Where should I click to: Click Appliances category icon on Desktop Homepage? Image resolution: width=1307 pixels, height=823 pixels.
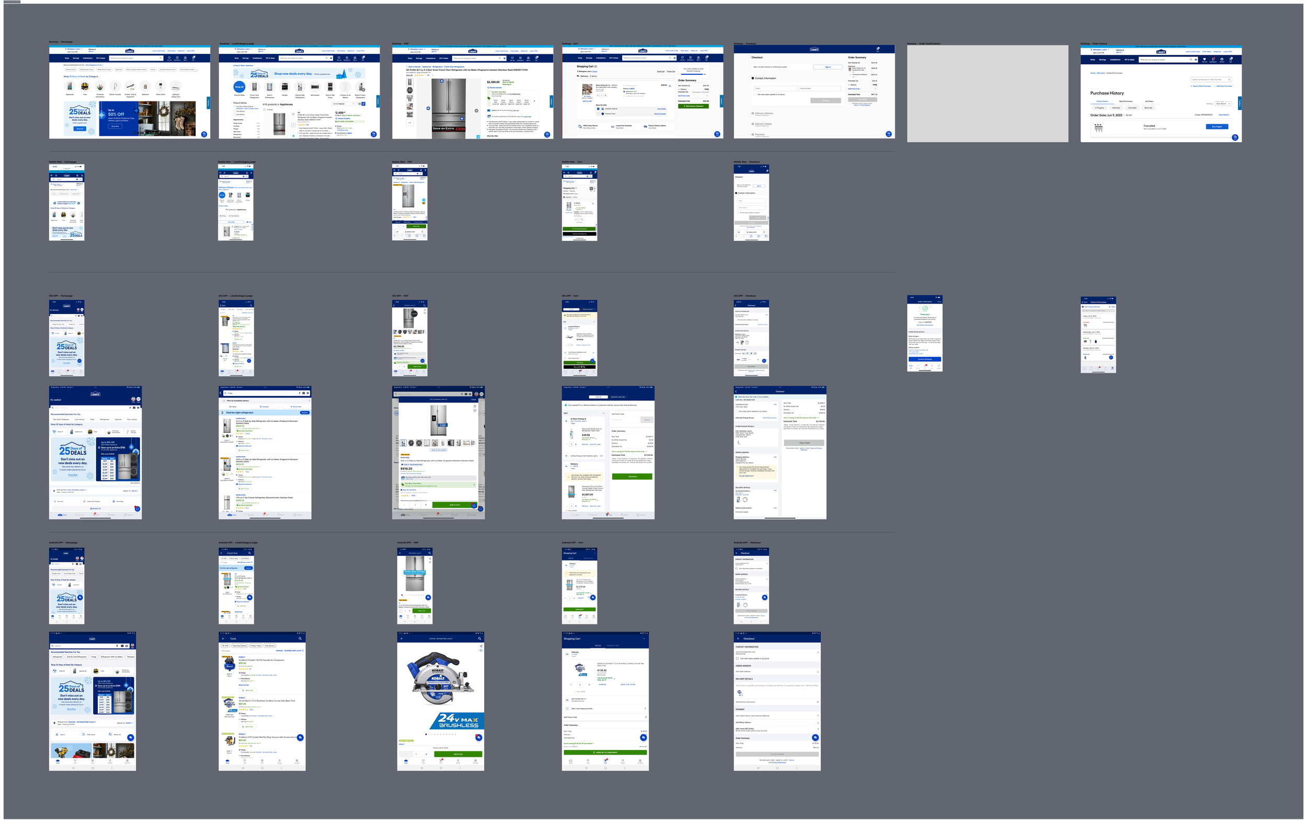(70, 86)
